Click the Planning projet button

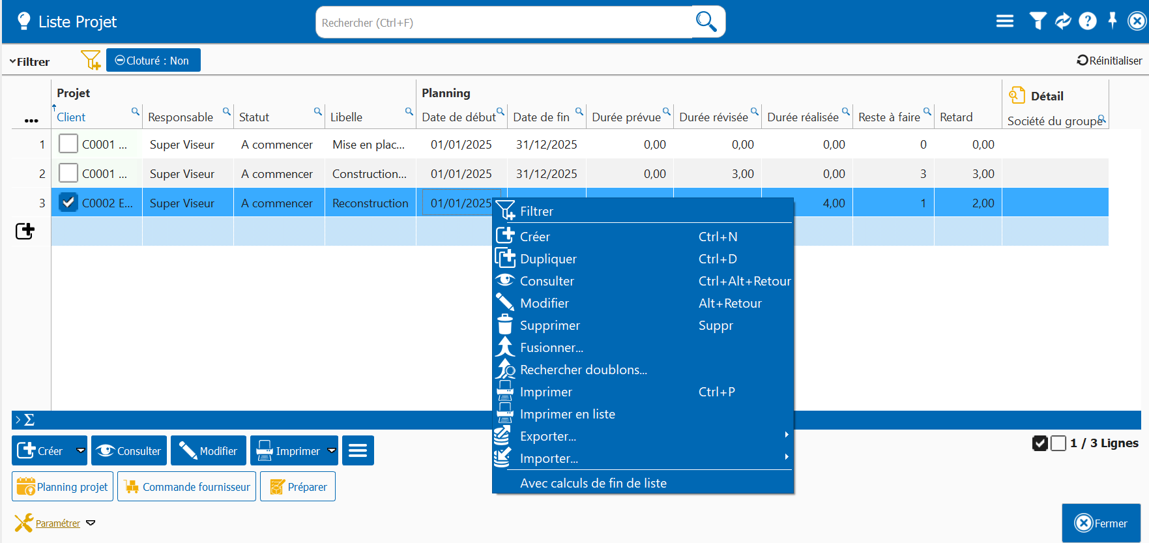63,487
